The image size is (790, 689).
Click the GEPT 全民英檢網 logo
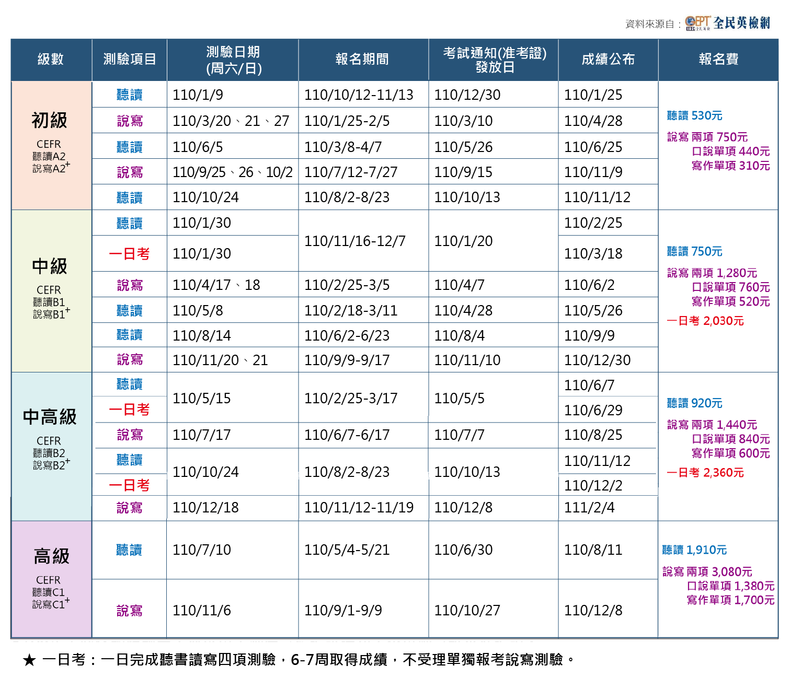pos(727,23)
